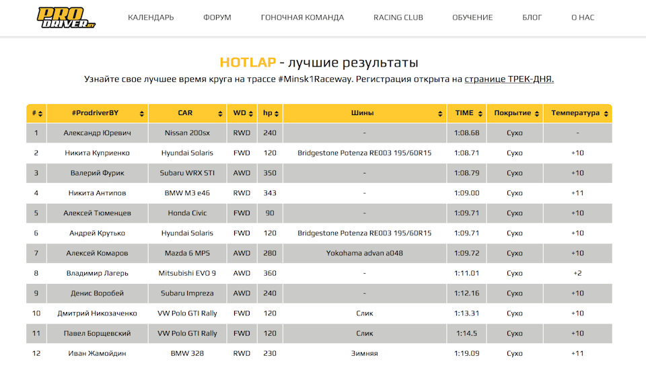This screenshot has width=646, height=374.
Task: Click the +2 temperature value
Action: pos(577,273)
